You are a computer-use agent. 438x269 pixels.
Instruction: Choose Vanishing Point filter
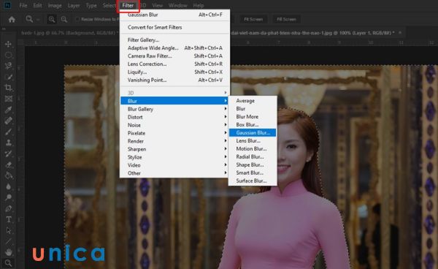tap(175, 80)
